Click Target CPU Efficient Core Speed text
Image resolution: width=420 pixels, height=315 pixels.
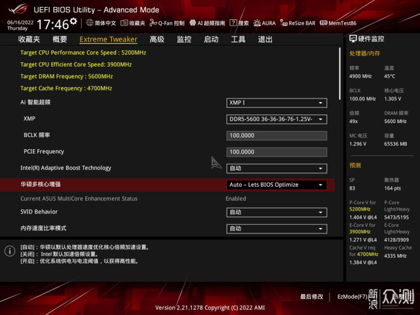[76, 65]
